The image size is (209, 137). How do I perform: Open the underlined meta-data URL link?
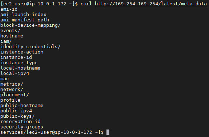pyautogui.click(x=151, y=4)
